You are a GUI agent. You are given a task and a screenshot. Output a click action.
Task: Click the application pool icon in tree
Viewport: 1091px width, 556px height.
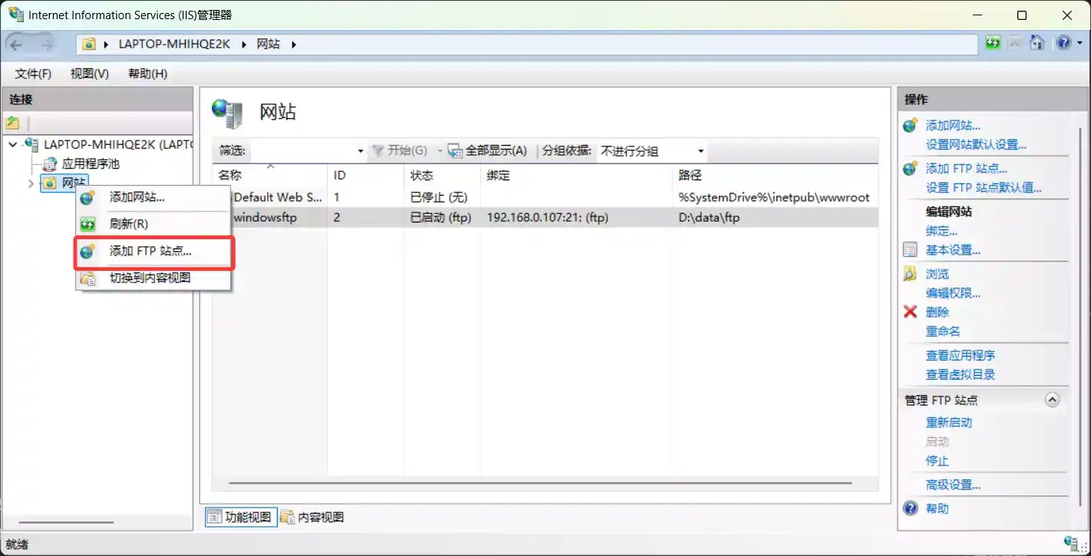click(50, 163)
